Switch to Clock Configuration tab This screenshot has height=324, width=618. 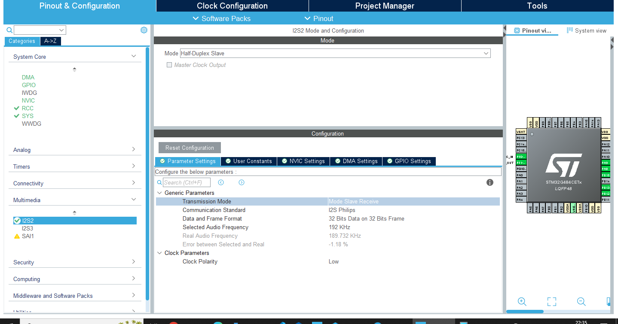232,6
